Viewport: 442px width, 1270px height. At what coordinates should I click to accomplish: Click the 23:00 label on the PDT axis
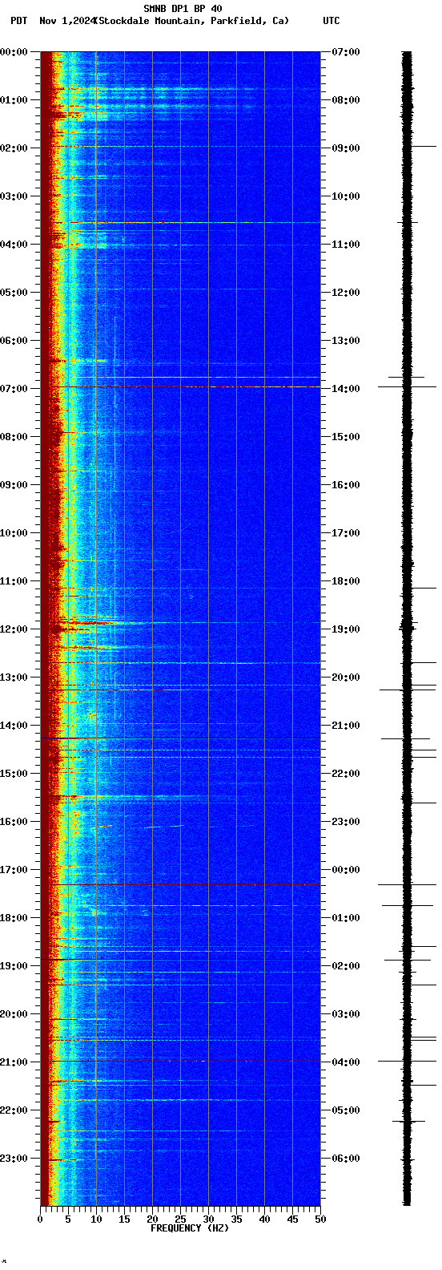coord(14,1159)
